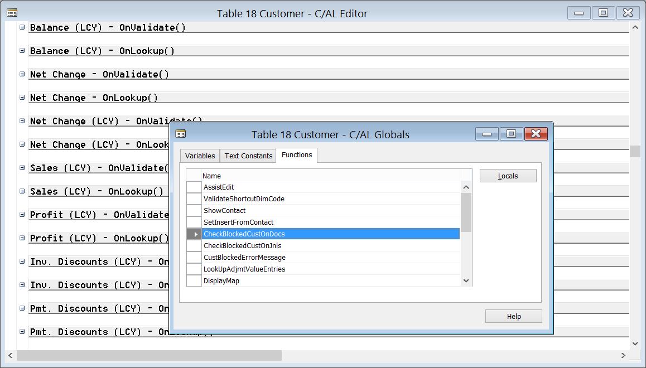This screenshot has width=646, height=368.
Task: Select the CustBlockedErrorMessage function
Action: (331, 257)
